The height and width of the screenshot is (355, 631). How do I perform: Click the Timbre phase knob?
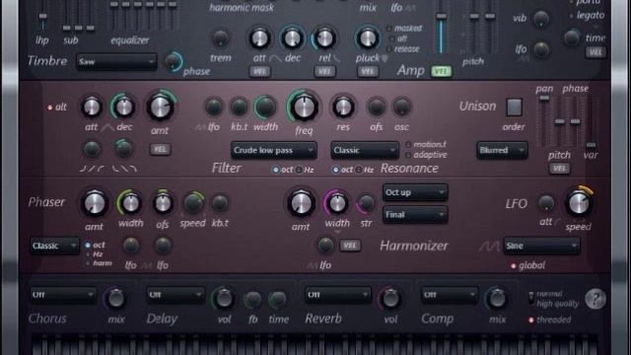pyautogui.click(x=174, y=61)
